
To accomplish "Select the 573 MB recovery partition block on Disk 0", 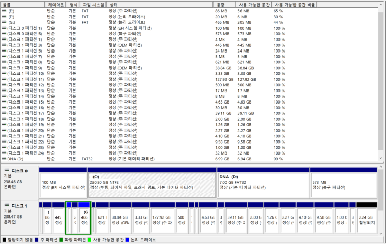I will coord(343,183).
